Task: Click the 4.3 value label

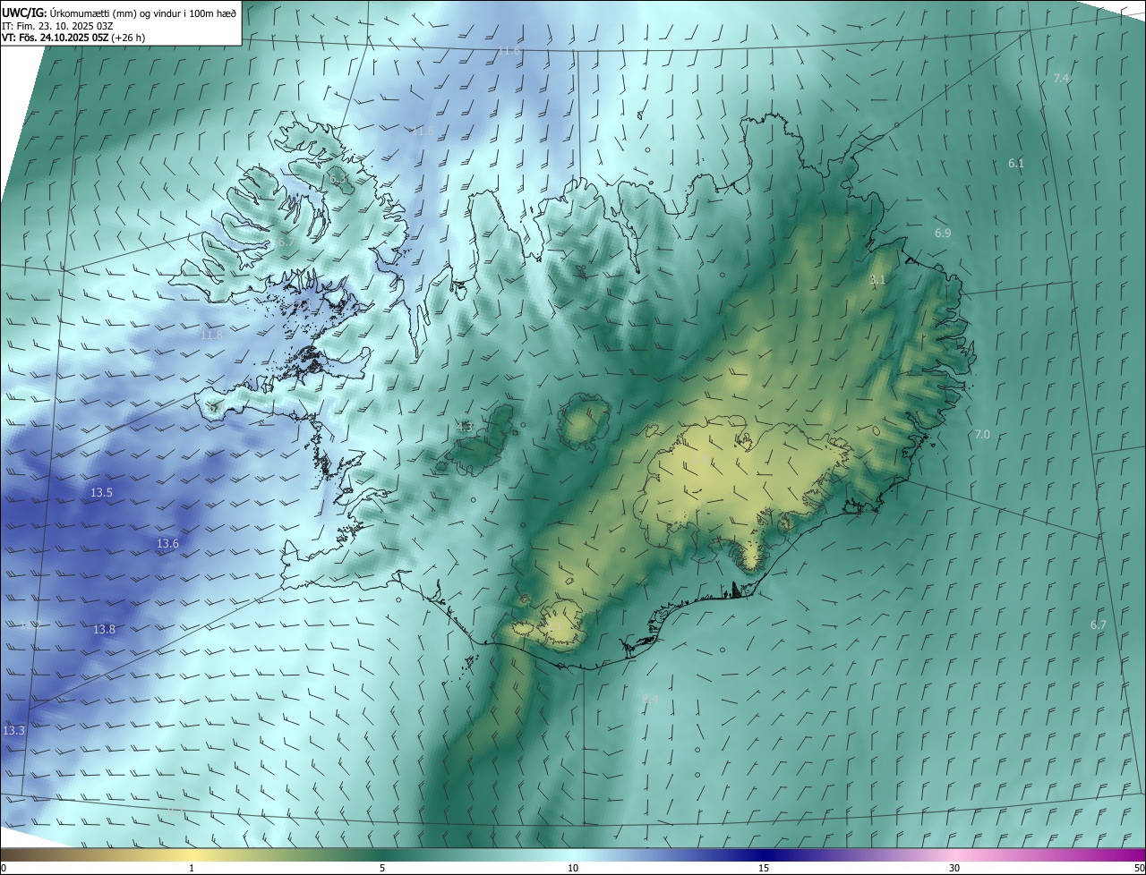Action: 465,427
